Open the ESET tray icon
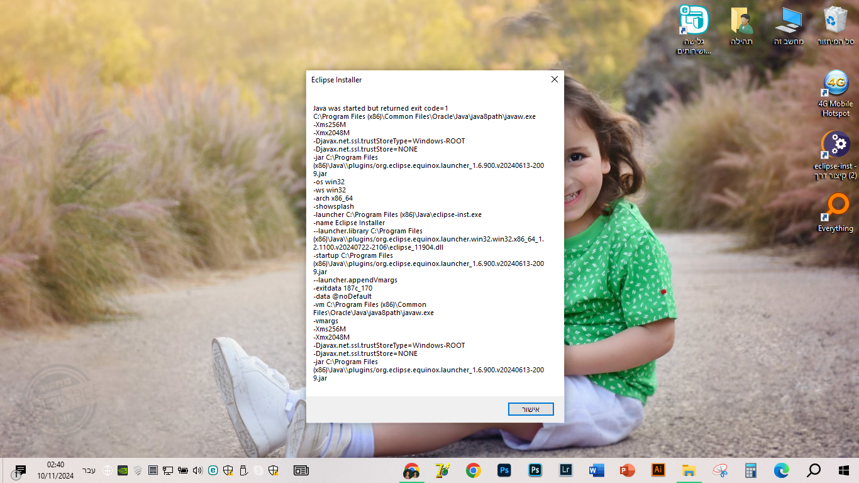Viewport: 859px width, 483px height. pos(213,470)
